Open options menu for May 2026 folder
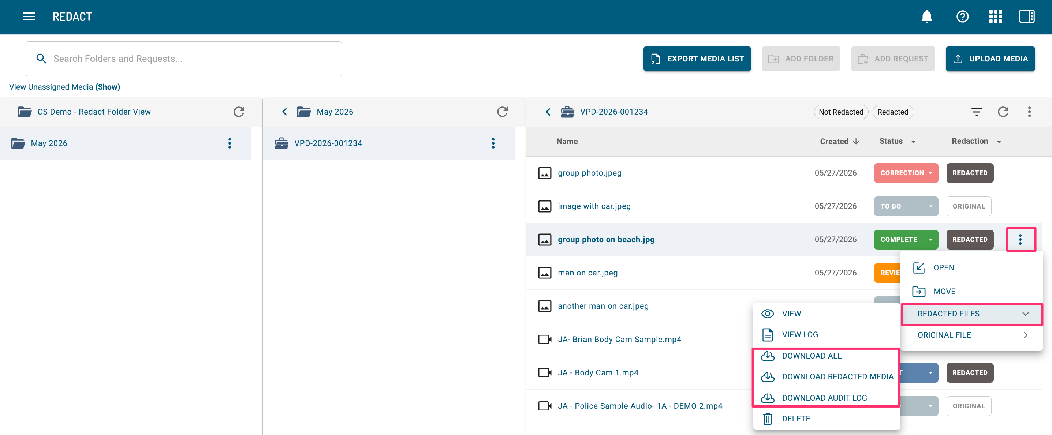The image size is (1052, 435). point(230,143)
